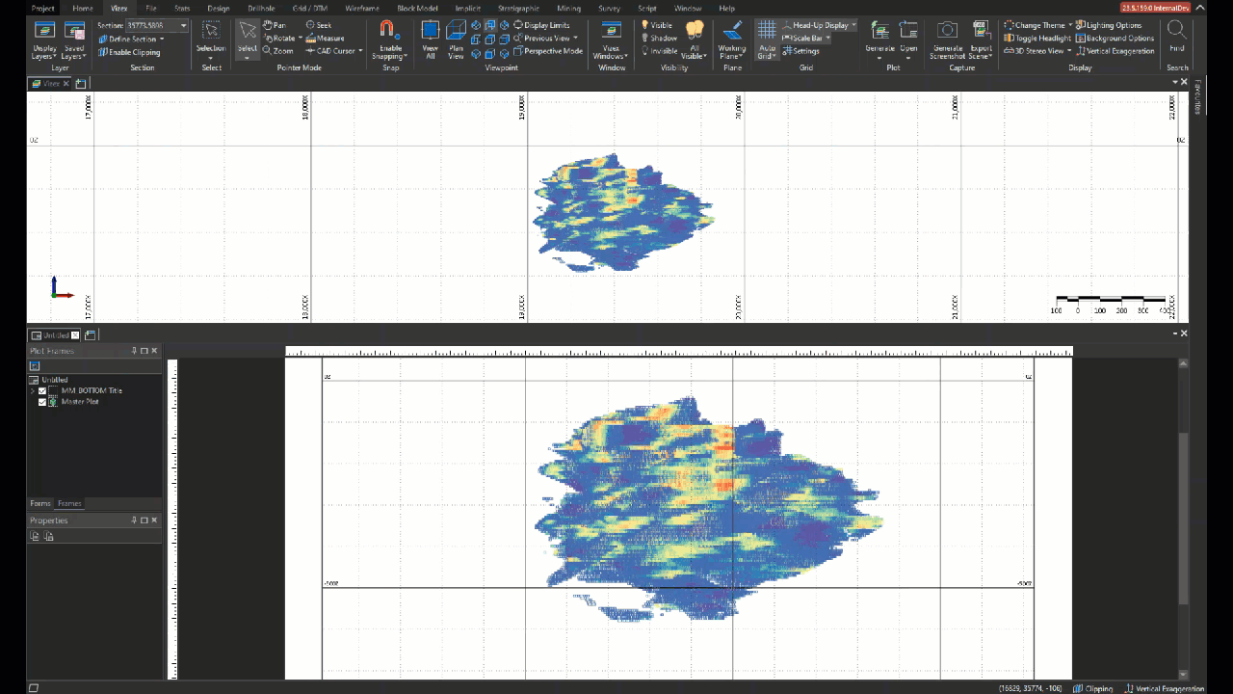The height and width of the screenshot is (694, 1233).
Task: Open the Section name dropdown
Action: tap(183, 25)
